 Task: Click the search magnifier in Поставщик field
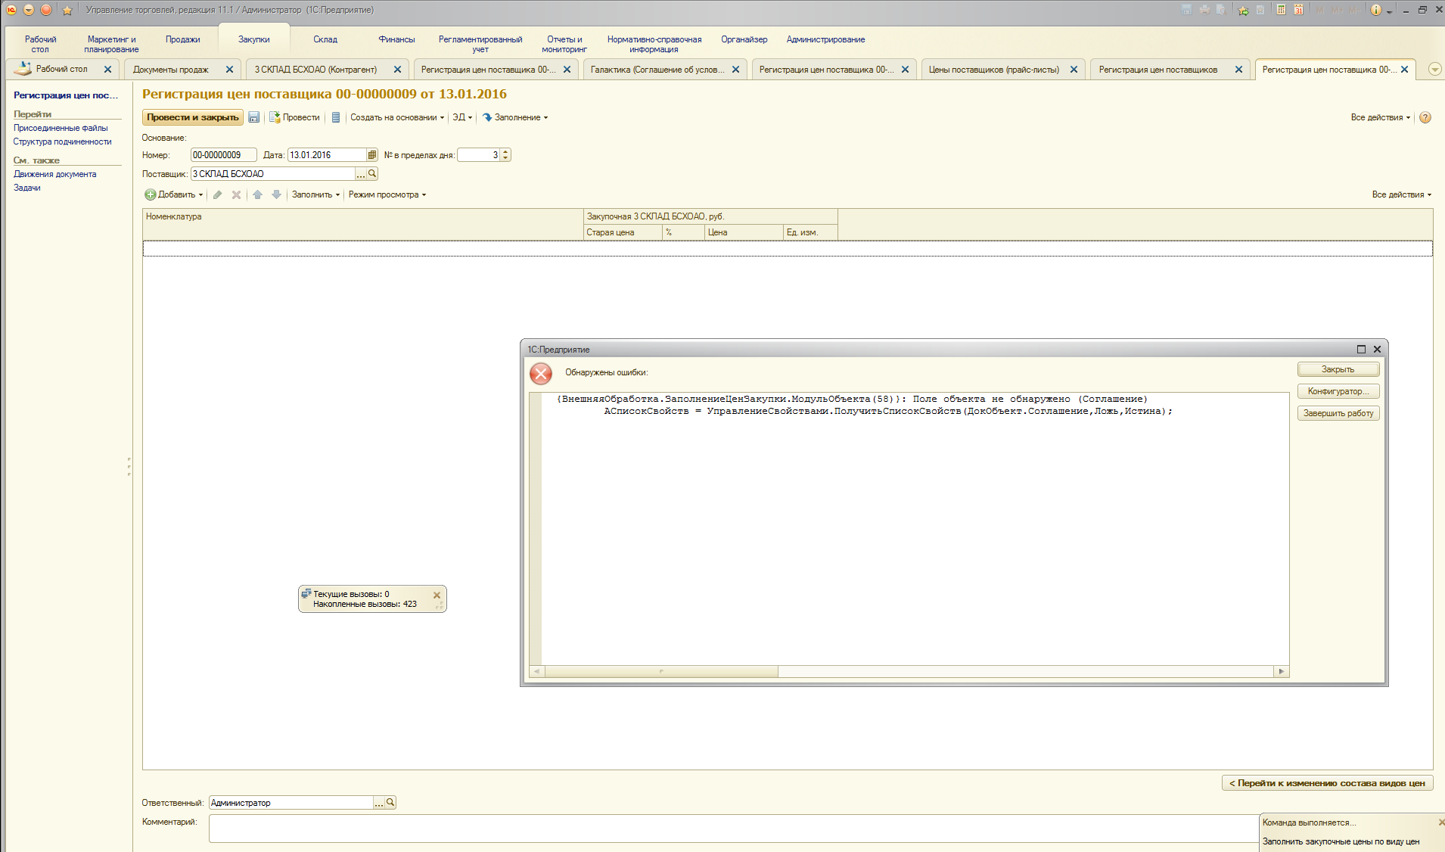click(x=372, y=174)
